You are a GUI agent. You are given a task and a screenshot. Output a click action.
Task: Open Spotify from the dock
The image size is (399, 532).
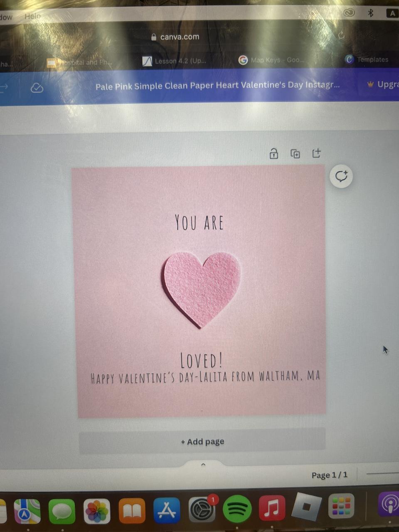(x=237, y=509)
